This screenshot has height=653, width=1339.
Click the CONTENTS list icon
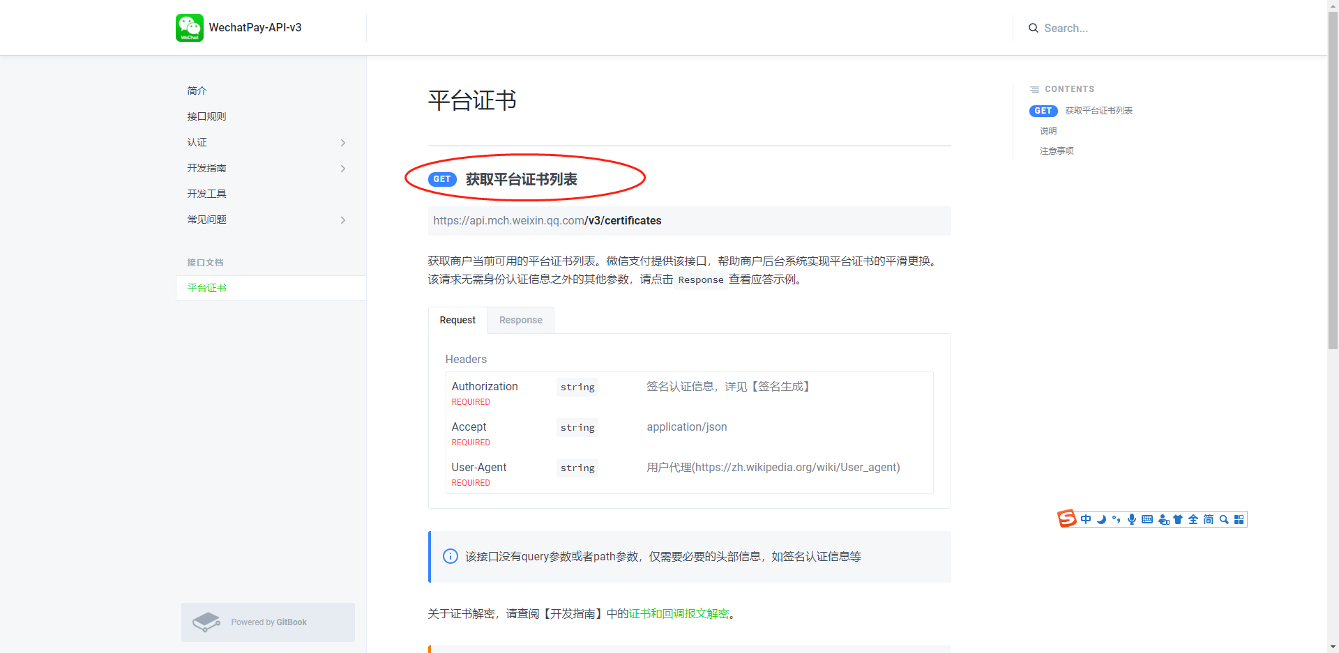click(x=1034, y=89)
